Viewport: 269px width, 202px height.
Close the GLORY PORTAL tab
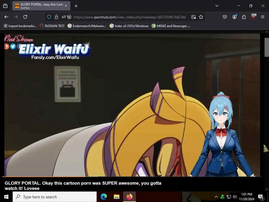click(66, 6)
